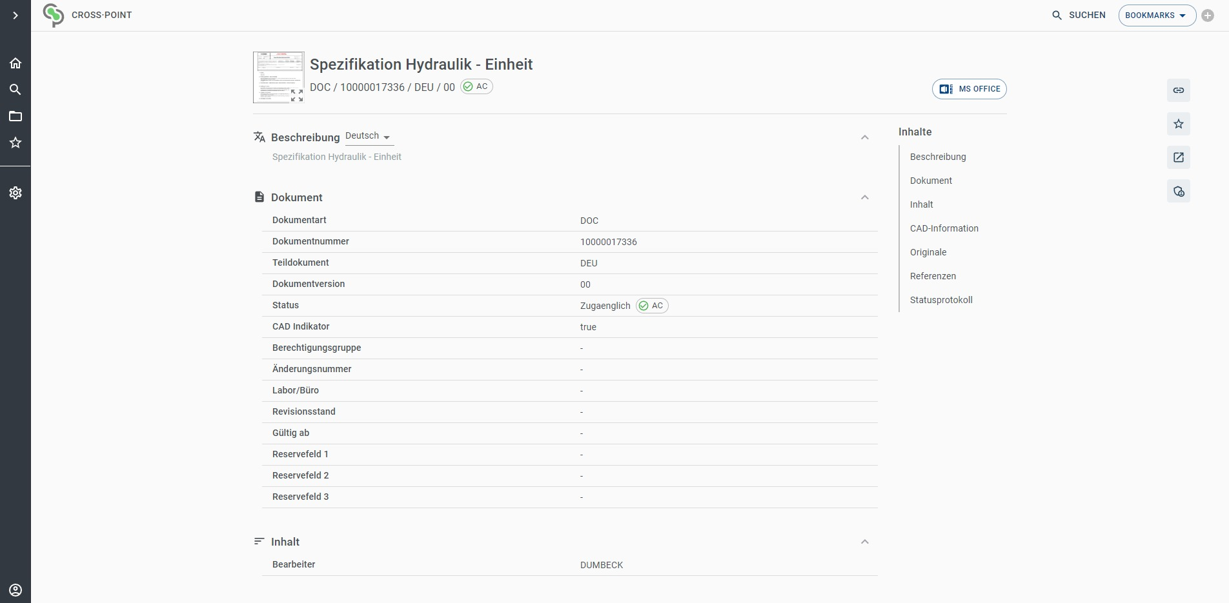This screenshot has width=1229, height=603.
Task: Click the lines icon beside Inhalt heading
Action: pos(259,541)
